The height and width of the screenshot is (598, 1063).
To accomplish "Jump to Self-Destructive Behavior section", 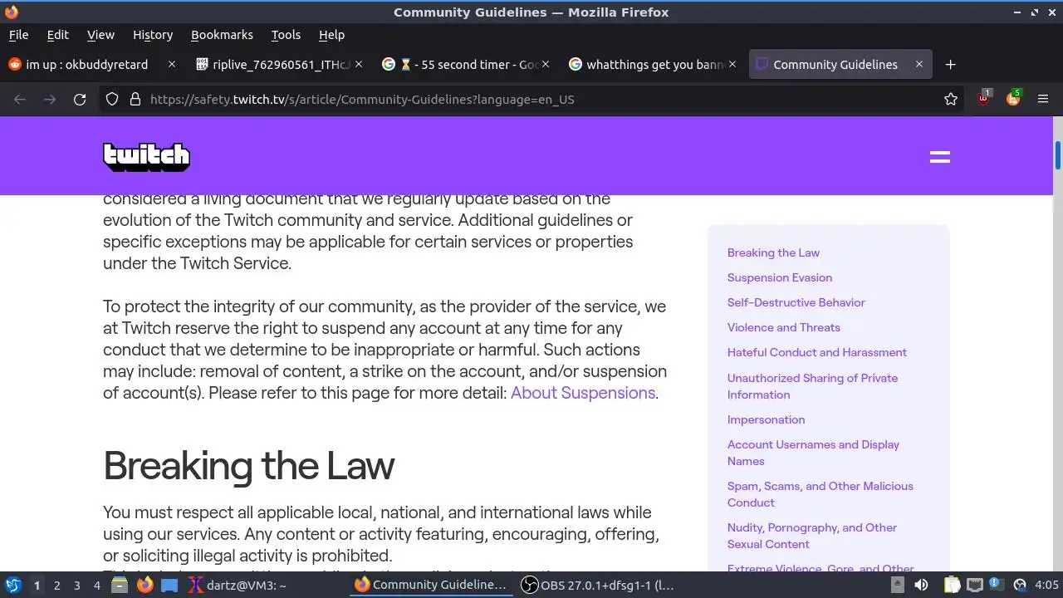I will coord(796,302).
